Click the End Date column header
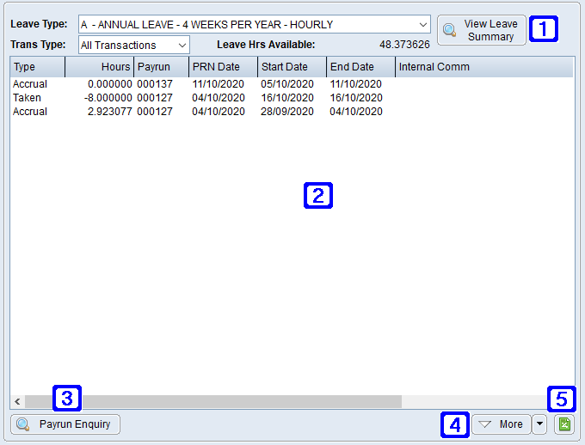Image resolution: width=585 pixels, height=445 pixels. [x=360, y=67]
